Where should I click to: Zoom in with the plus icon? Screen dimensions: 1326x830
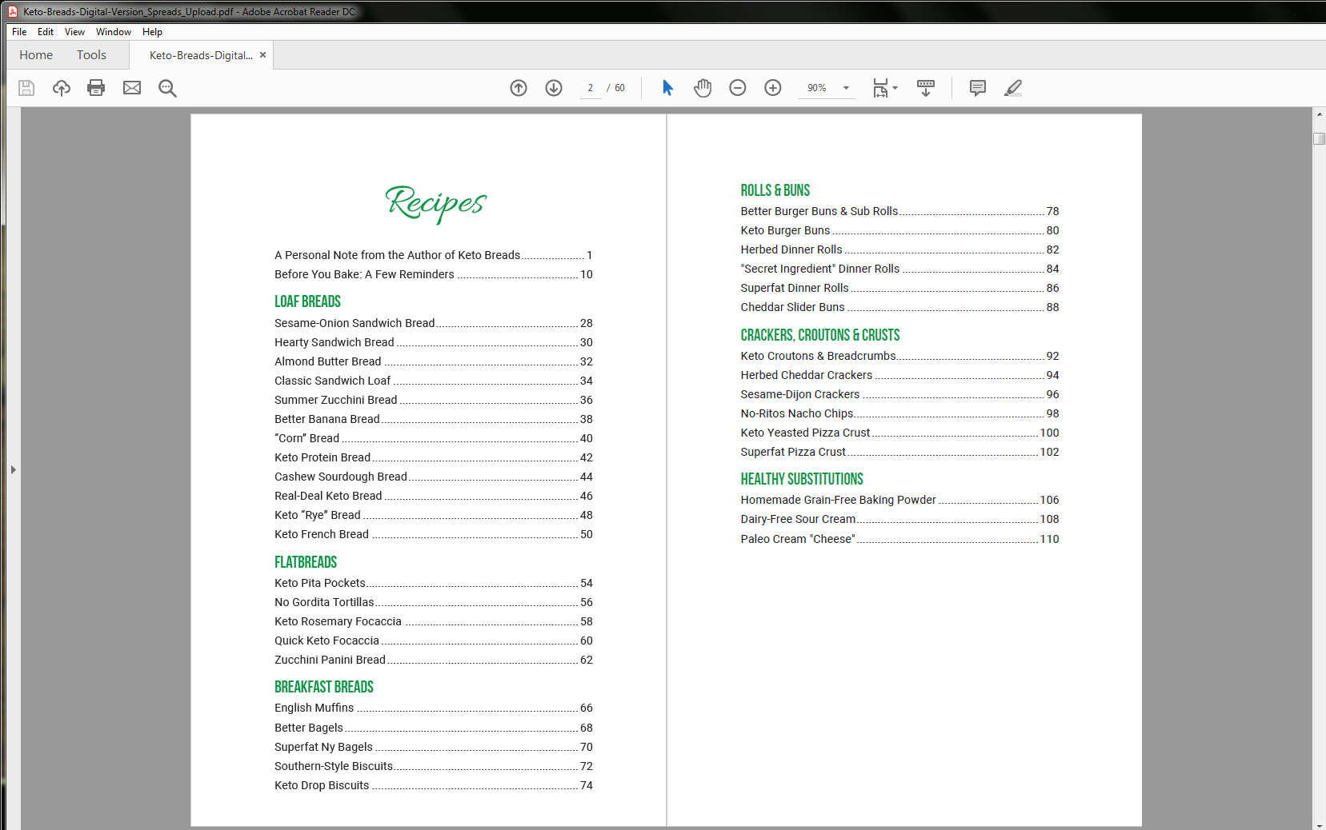773,88
